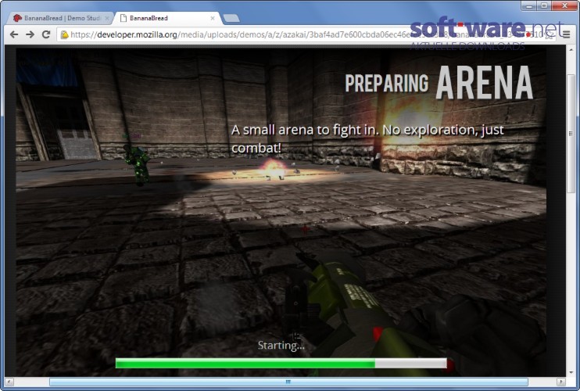Screen dimensions: 580x391
Task: Go back using the browser back arrow
Action: [x=14, y=34]
